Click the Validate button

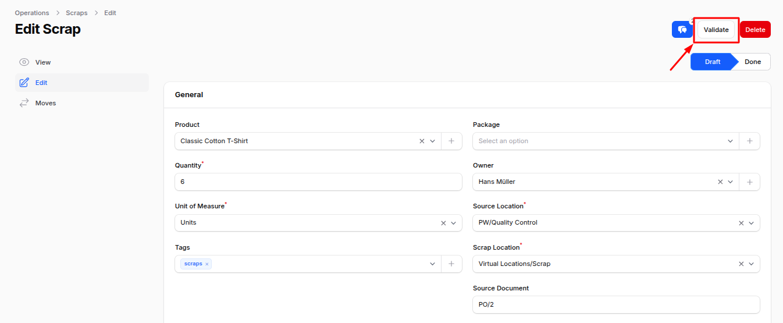716,30
